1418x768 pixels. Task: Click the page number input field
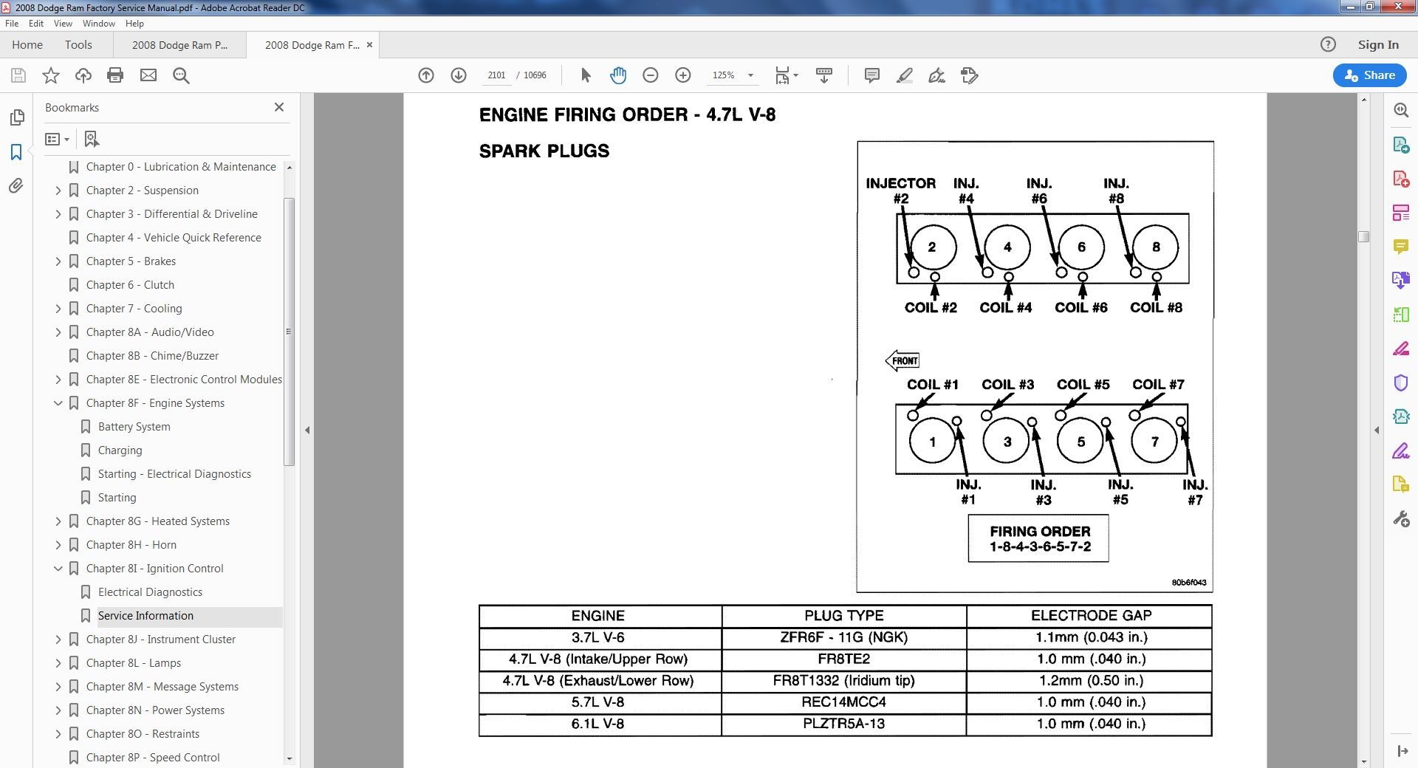[496, 75]
